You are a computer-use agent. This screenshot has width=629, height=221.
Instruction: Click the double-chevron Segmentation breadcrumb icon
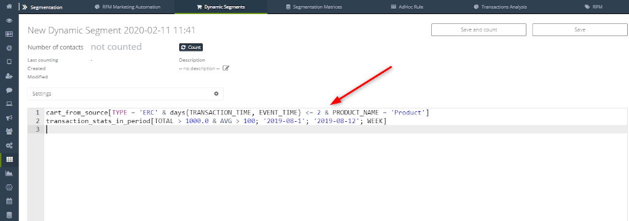[25, 7]
